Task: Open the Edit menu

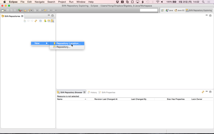Action: 30,2
